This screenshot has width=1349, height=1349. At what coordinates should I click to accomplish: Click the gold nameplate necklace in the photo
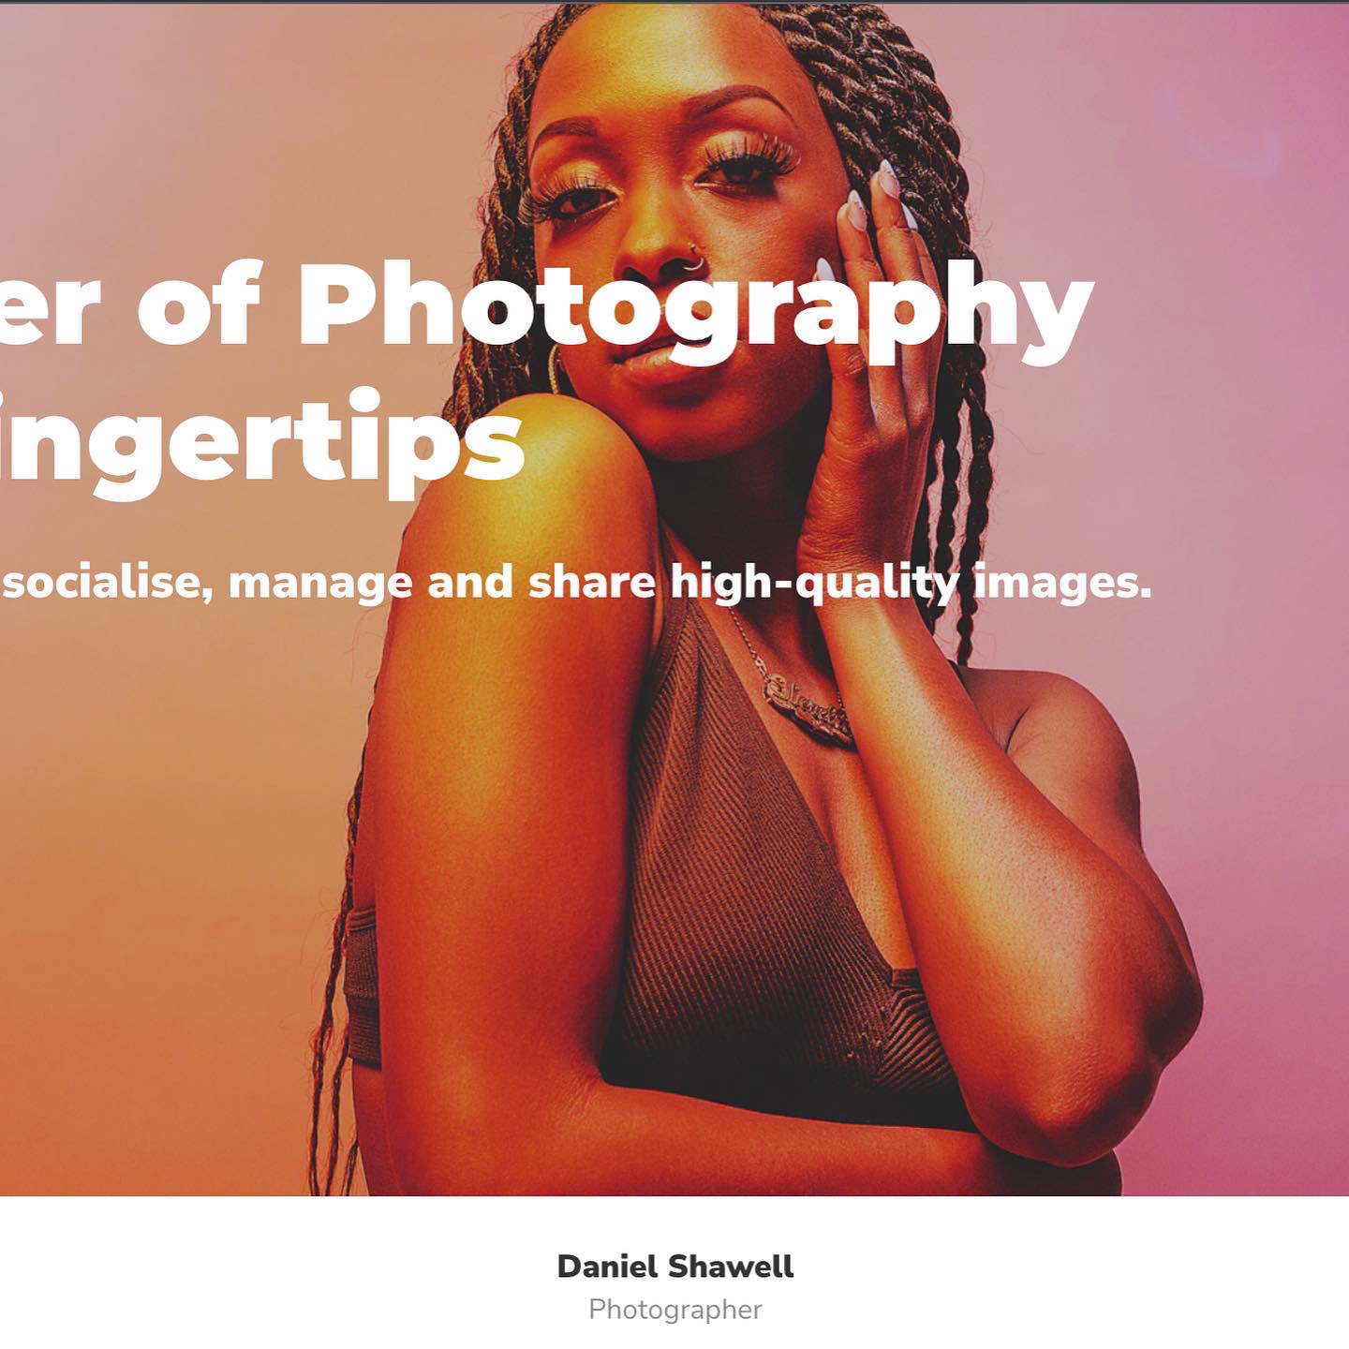click(x=808, y=707)
